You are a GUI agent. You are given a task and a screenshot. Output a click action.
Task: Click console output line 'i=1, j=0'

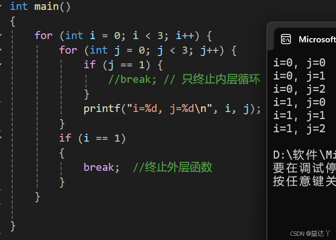299,102
